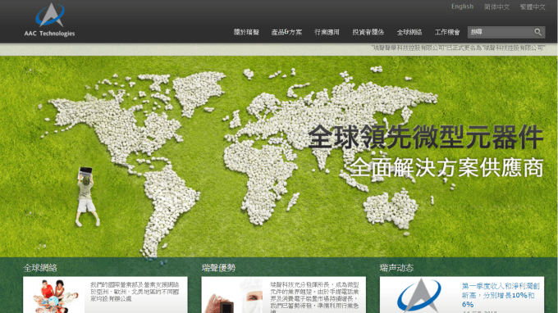Click the 全面解決方案供應商 subtitle

tap(446, 167)
